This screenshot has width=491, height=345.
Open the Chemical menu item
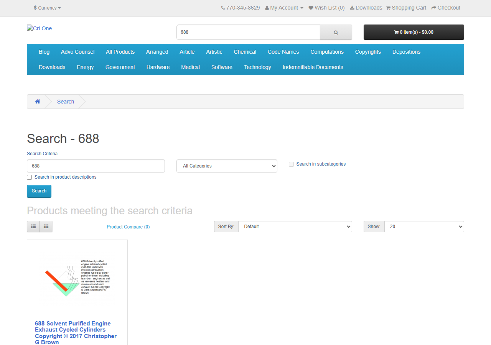click(245, 52)
